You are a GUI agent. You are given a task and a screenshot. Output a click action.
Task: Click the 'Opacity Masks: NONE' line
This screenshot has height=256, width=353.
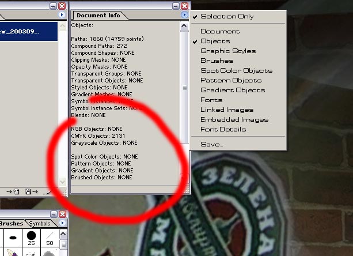99,67
